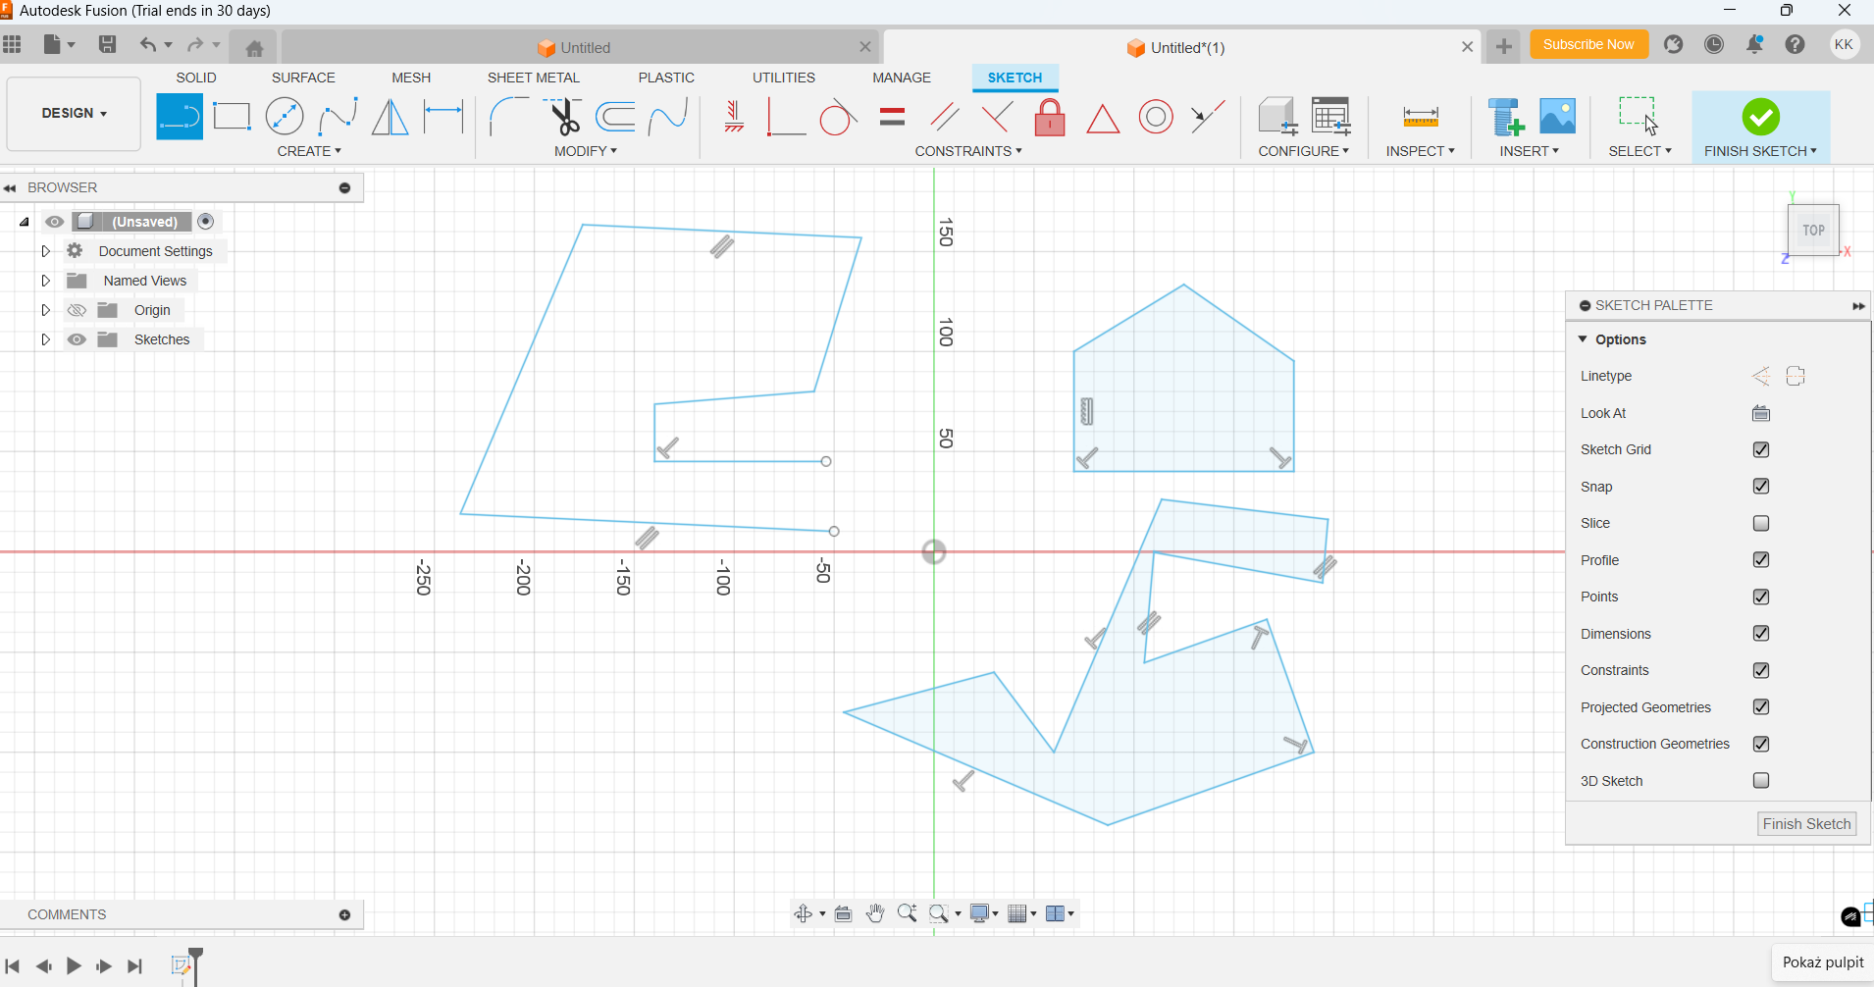Viewport: 1874px width, 987px height.
Task: Select the Trim scissors tool
Action: click(563, 117)
